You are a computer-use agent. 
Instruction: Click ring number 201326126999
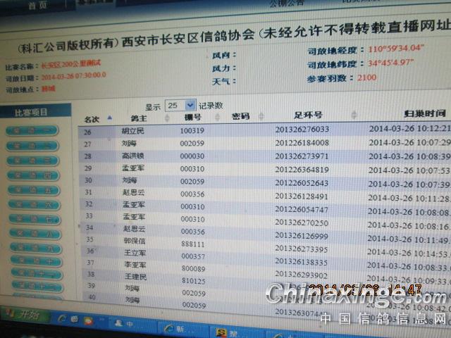pyautogui.click(x=301, y=235)
